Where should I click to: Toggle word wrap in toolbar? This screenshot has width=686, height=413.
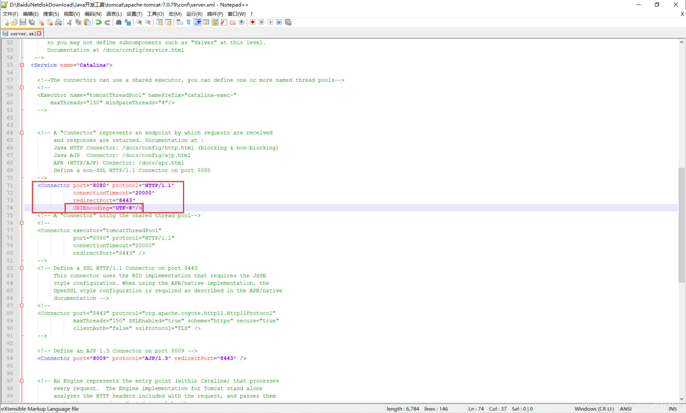pos(179,22)
